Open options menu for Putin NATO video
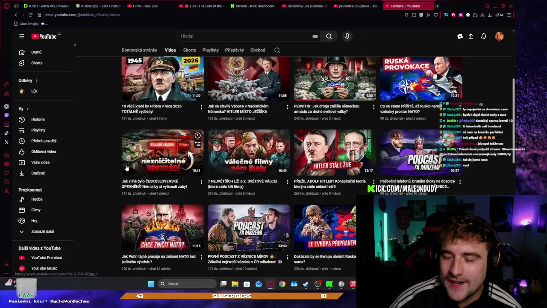 [201, 257]
